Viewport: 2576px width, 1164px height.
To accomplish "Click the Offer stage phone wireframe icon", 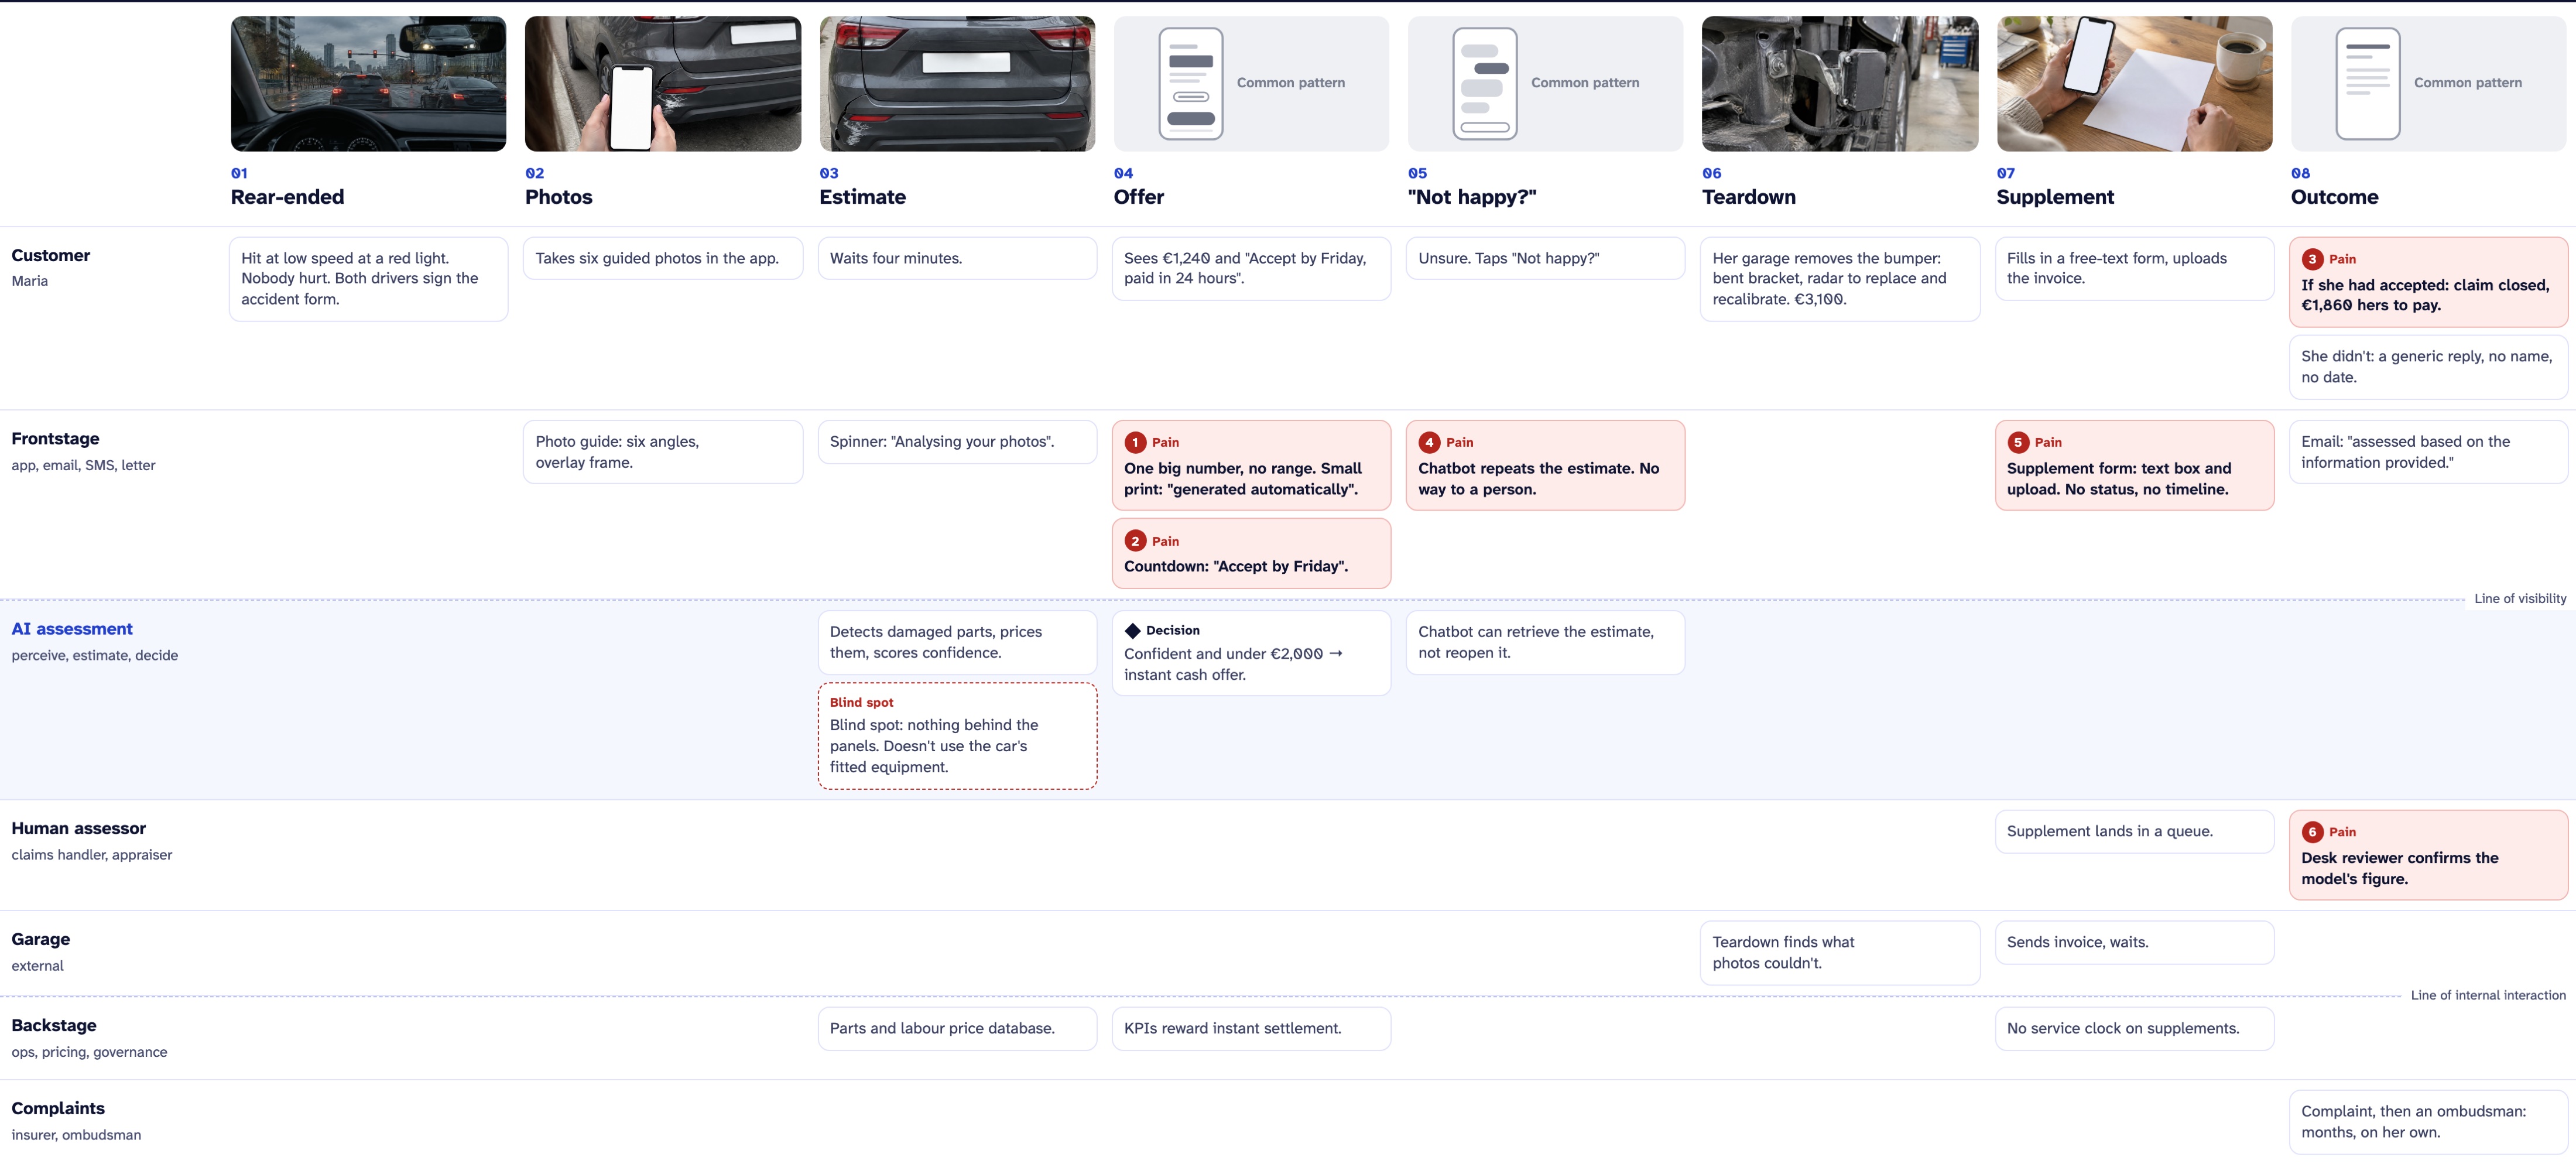I will click(x=1190, y=84).
